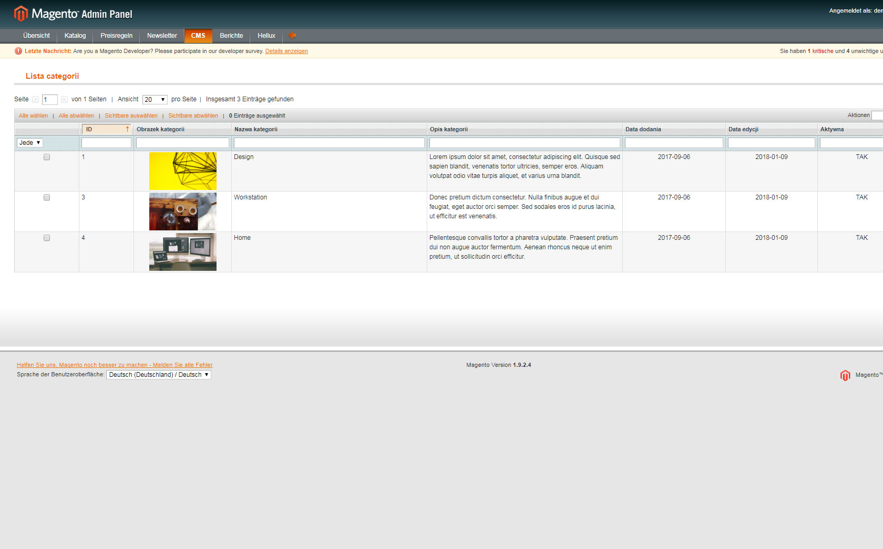Click the Nazwa kategorii filter field
Viewport: 883px width, 549px height.
tap(329, 143)
